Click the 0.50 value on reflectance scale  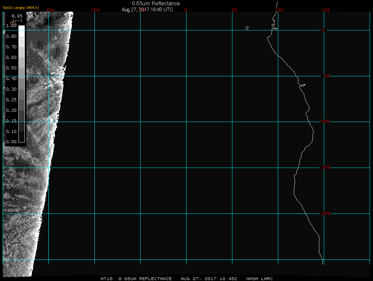point(11,68)
